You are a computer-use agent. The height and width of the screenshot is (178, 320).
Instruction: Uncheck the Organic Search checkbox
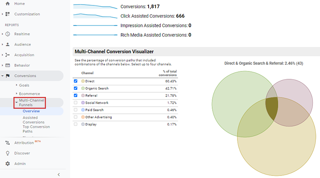76,88
